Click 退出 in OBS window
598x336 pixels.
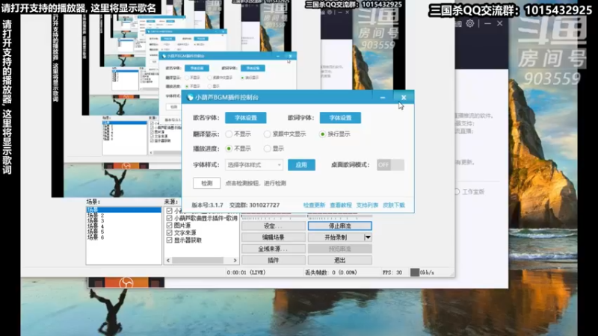pos(340,260)
